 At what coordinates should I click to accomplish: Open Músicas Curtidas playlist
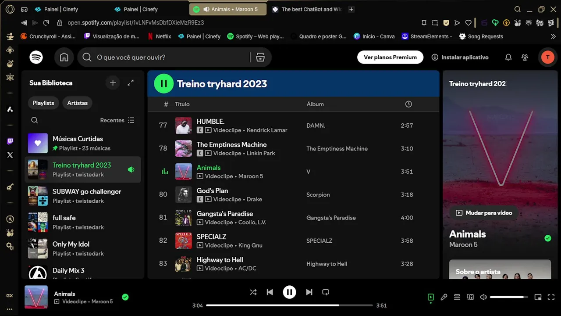pyautogui.click(x=83, y=143)
